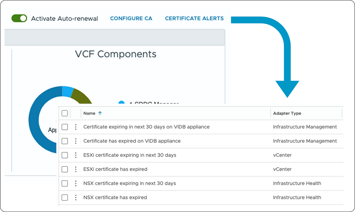Screen dimensions: 355x212
Task: Select 'Certificate has expired on VIDB appliance' text
Action: pos(132,141)
